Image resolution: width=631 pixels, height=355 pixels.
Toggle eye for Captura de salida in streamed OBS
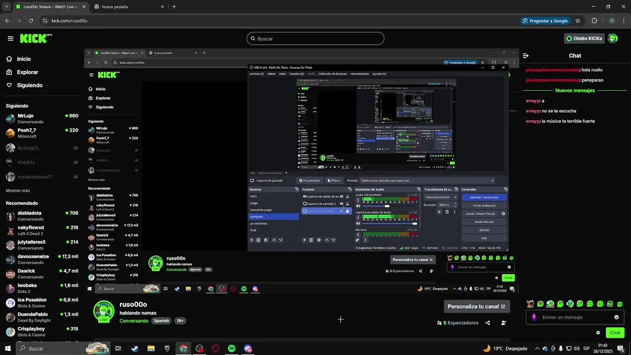pyautogui.click(x=341, y=196)
